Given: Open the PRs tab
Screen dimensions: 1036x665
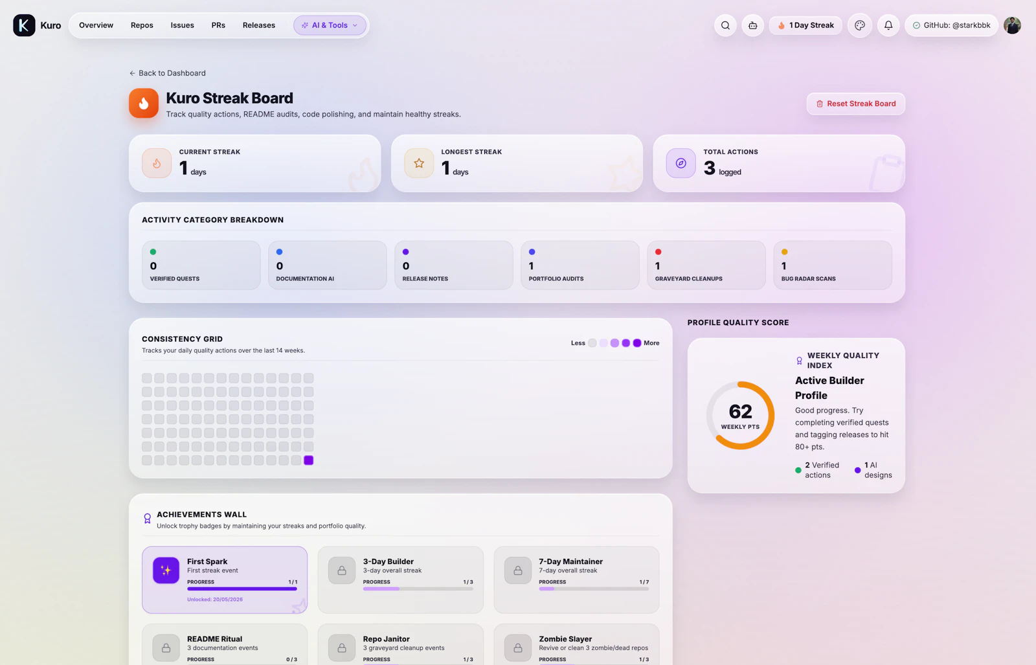Looking at the screenshot, I should [218, 25].
